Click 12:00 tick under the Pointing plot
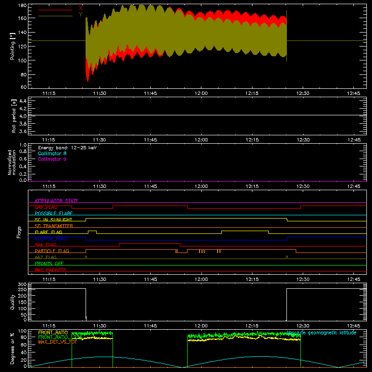The image size is (372, 372). coord(201,93)
